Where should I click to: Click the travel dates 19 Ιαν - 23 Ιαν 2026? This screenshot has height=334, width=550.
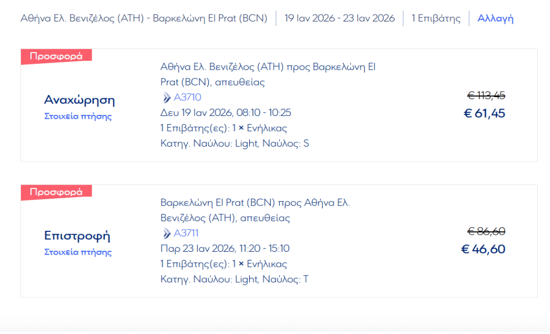click(339, 18)
